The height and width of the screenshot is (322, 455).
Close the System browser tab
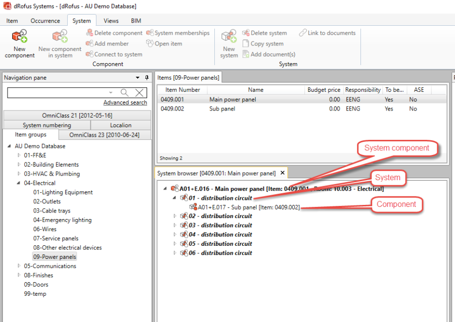point(283,173)
